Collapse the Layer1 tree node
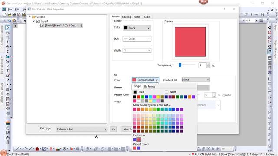Image resolution: width=278 pixels, height=156 pixels. point(34,21)
